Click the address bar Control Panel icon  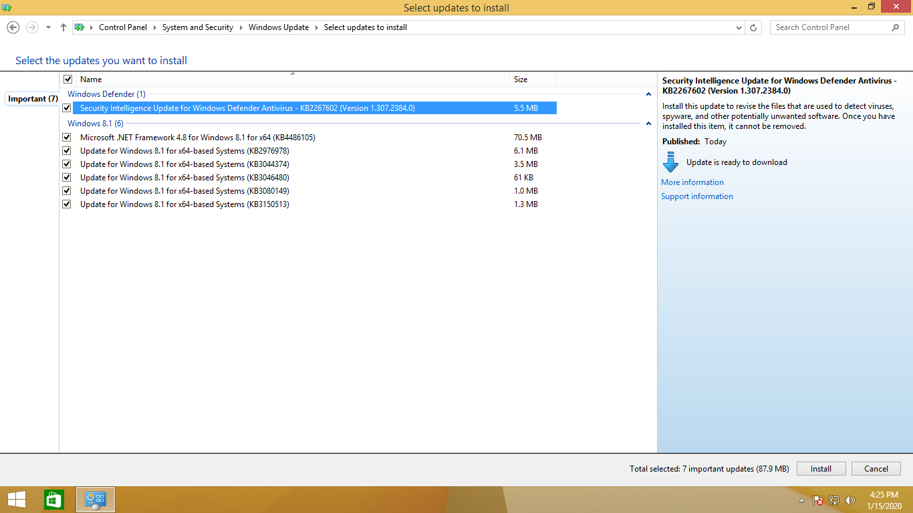[x=80, y=27]
